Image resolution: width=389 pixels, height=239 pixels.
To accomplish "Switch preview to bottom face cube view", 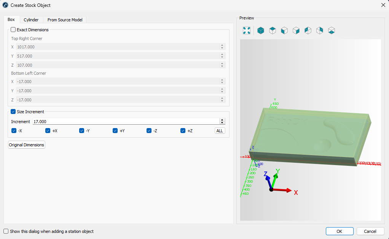I will point(332,30).
